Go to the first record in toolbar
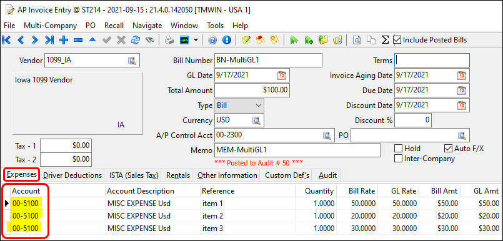This screenshot has width=503, height=241. point(6,40)
